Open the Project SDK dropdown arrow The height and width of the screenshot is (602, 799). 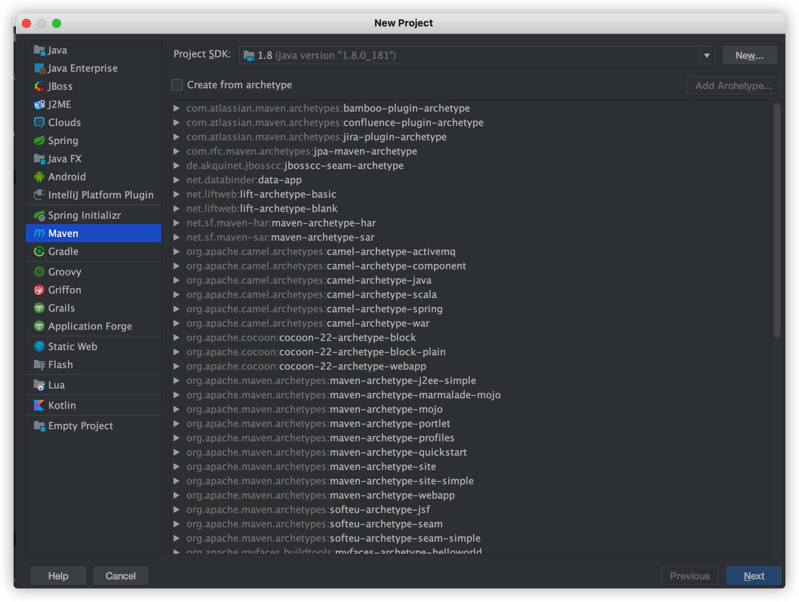pyautogui.click(x=707, y=55)
